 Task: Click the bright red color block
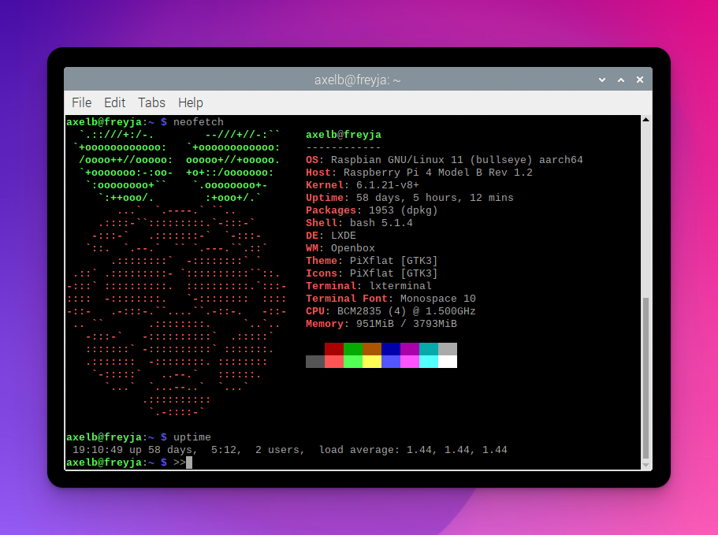click(x=334, y=362)
